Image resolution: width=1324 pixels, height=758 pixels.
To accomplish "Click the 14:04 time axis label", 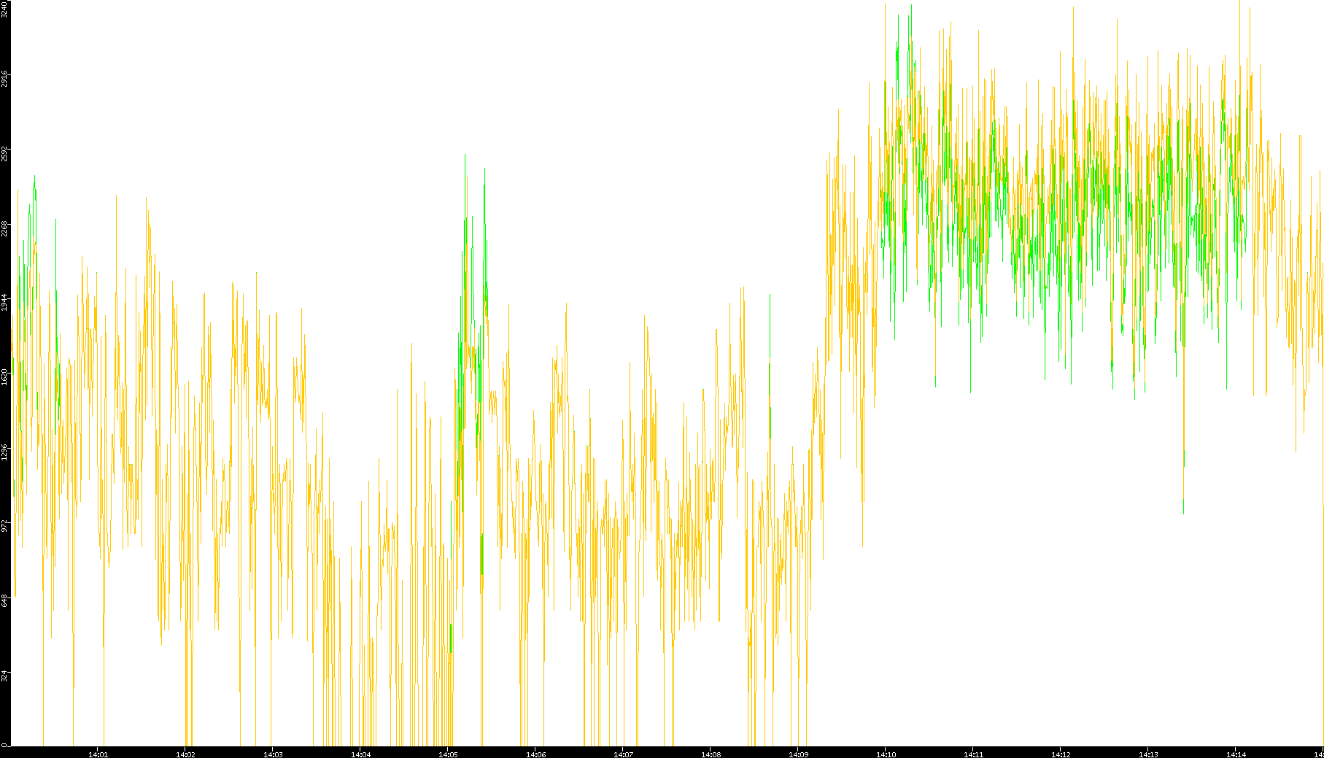I will [x=361, y=754].
